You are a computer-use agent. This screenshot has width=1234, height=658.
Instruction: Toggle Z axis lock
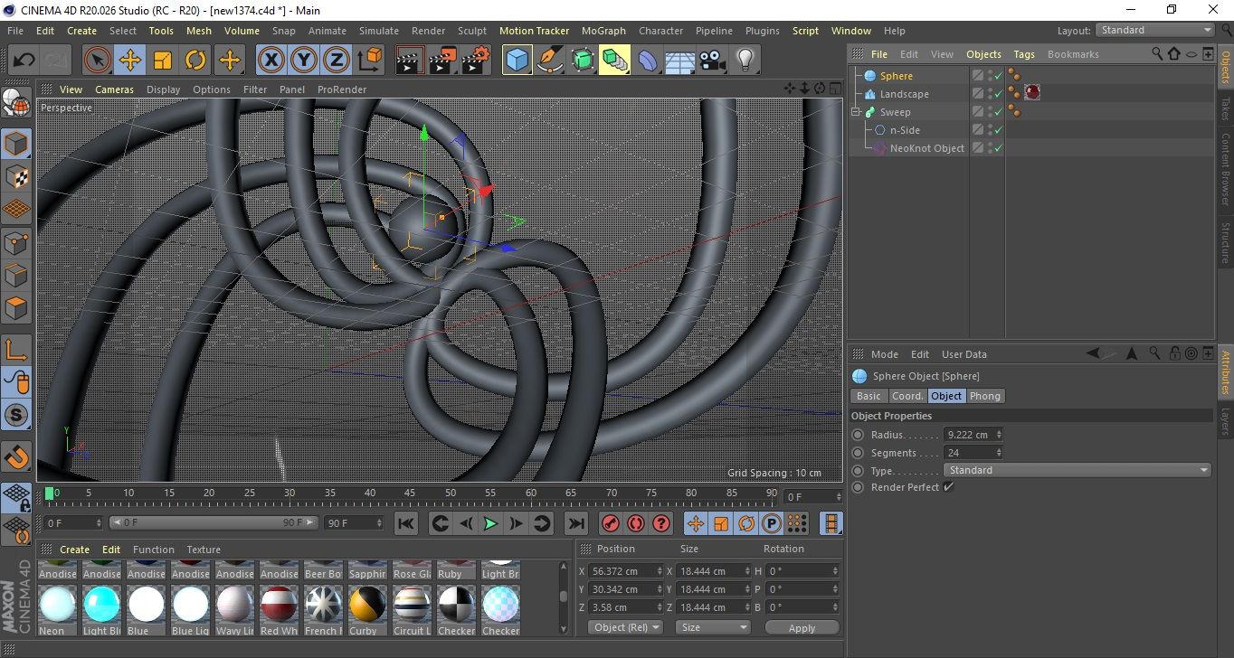click(x=337, y=61)
